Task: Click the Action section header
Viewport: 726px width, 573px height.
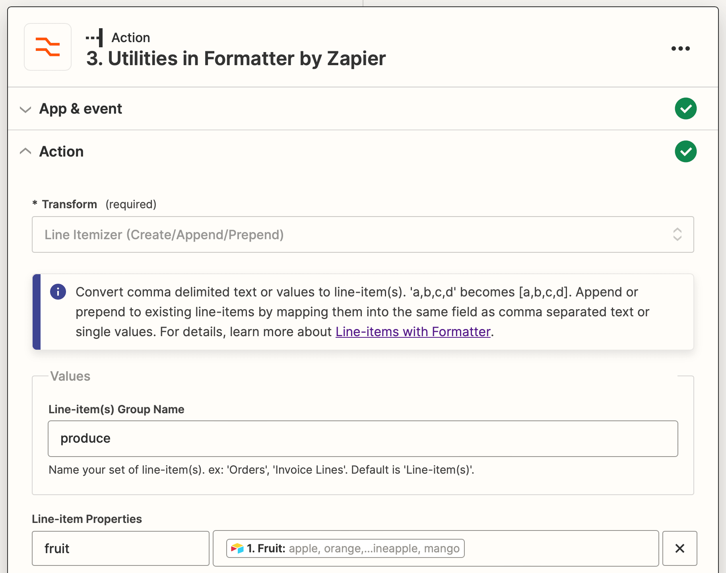Action: (61, 151)
